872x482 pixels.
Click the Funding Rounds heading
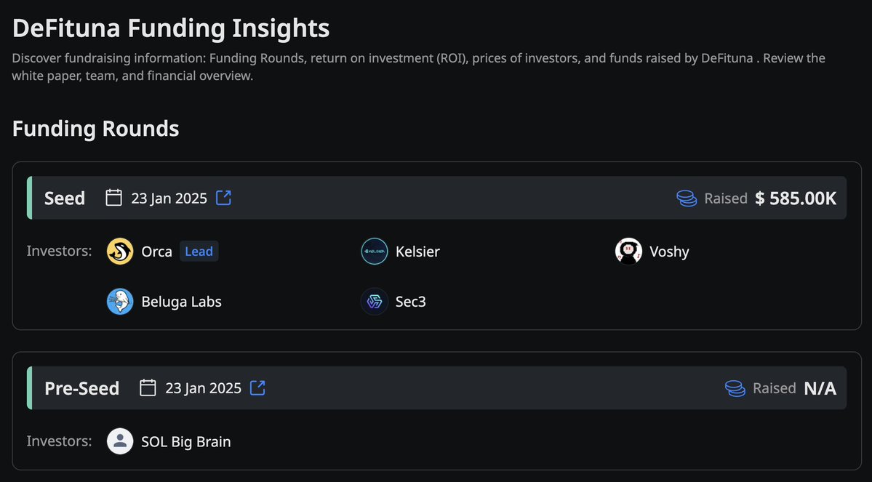(x=96, y=129)
